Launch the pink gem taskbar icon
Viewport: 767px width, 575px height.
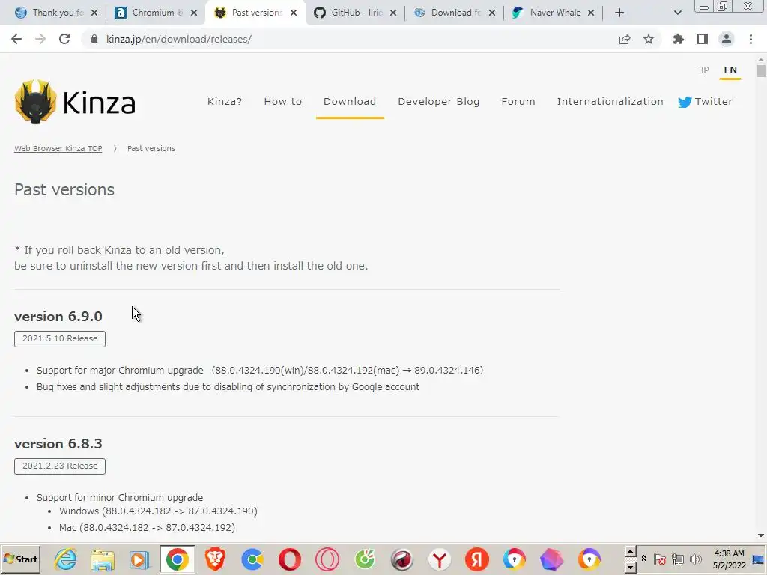pyautogui.click(x=552, y=559)
